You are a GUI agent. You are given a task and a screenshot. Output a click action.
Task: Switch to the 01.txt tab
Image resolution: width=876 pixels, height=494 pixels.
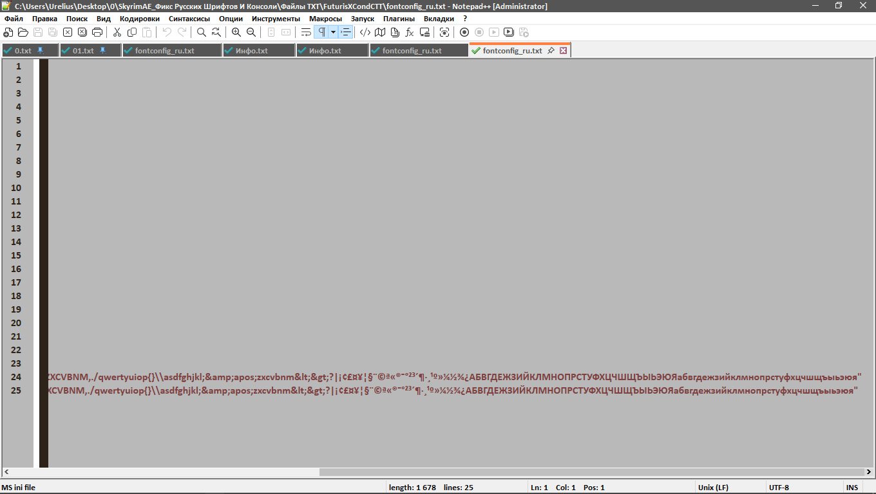point(83,50)
